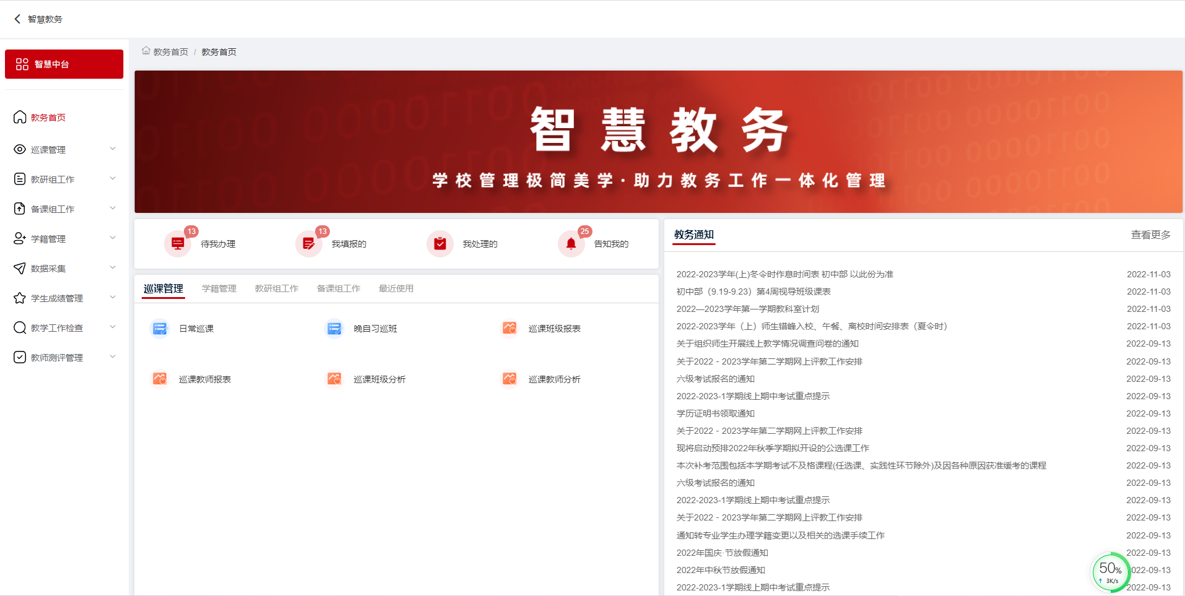Expand the 学籍管理 sidebar section
This screenshot has width=1185, height=596.
tap(64, 238)
